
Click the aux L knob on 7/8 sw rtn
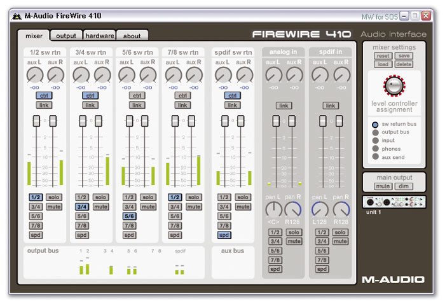click(x=174, y=76)
